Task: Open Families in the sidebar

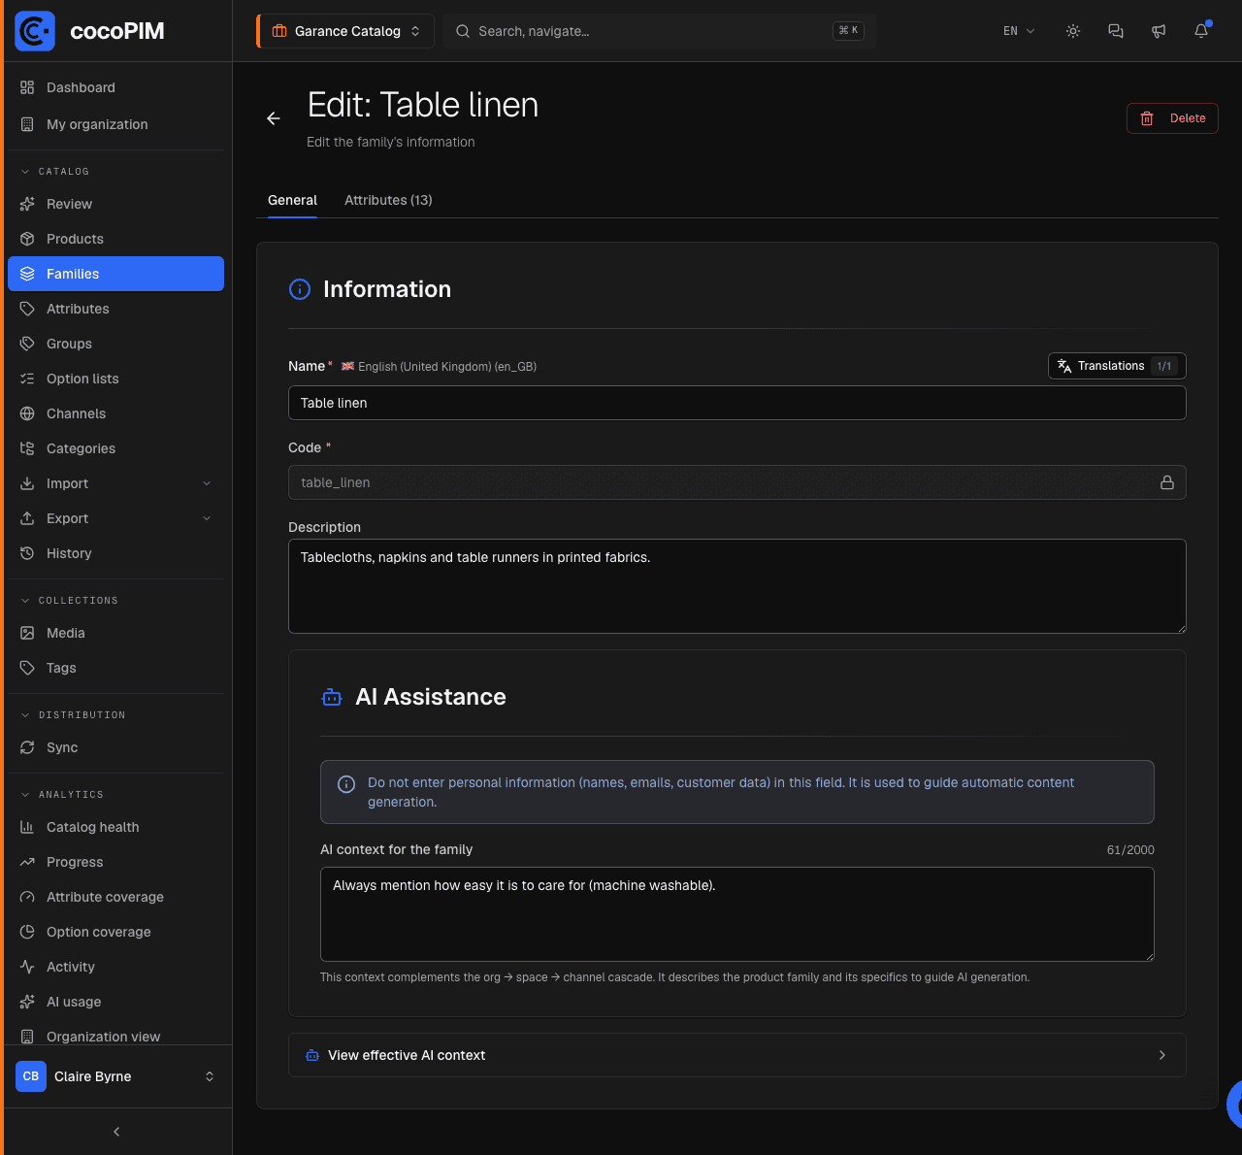Action: [x=116, y=274]
